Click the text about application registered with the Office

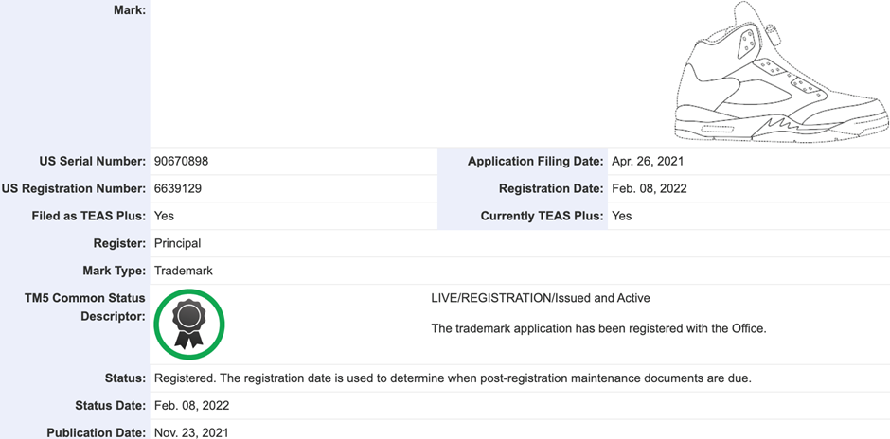pyautogui.click(x=598, y=328)
